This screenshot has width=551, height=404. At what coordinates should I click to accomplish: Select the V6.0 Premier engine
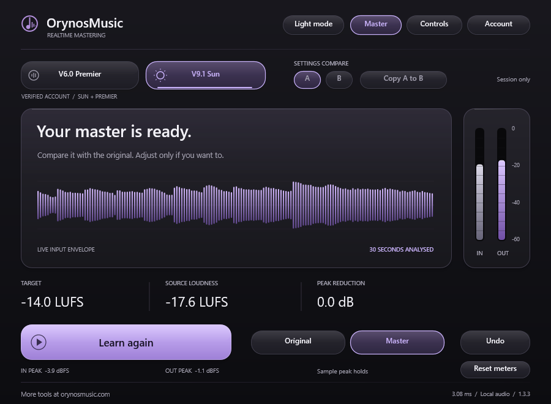[x=80, y=75]
